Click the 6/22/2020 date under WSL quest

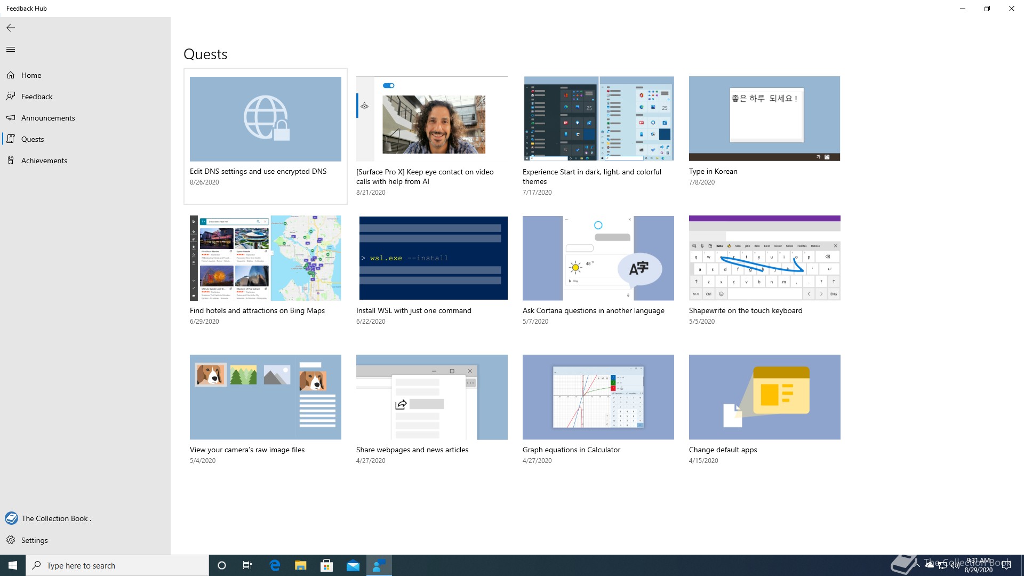[x=371, y=322]
